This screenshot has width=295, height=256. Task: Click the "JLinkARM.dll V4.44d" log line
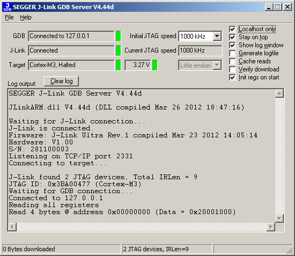click(127, 107)
